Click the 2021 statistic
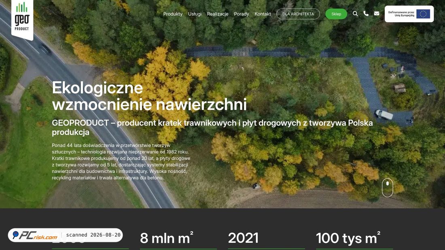The image size is (445, 250). click(243, 238)
